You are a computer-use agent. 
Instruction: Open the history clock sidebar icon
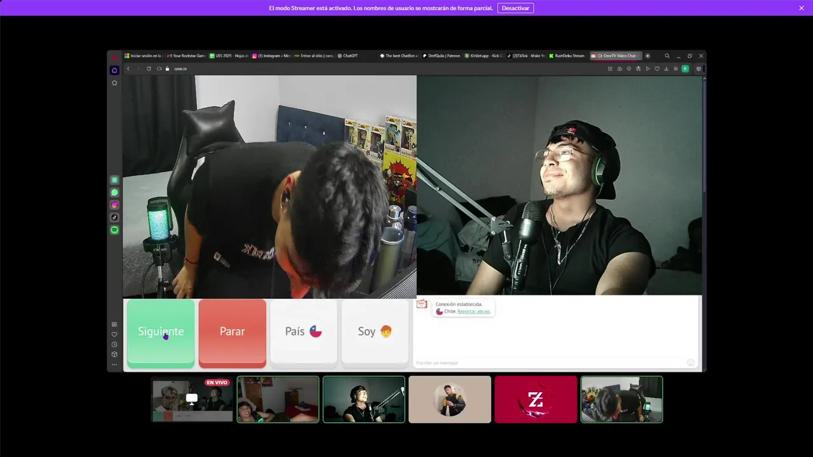click(x=114, y=345)
